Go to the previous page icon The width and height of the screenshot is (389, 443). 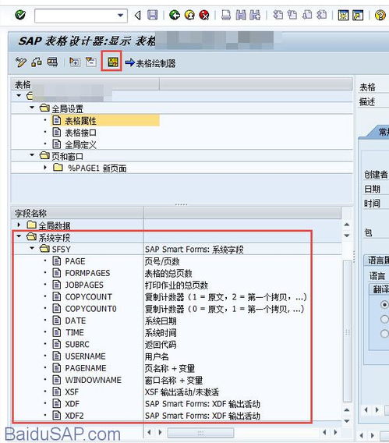(x=292, y=15)
